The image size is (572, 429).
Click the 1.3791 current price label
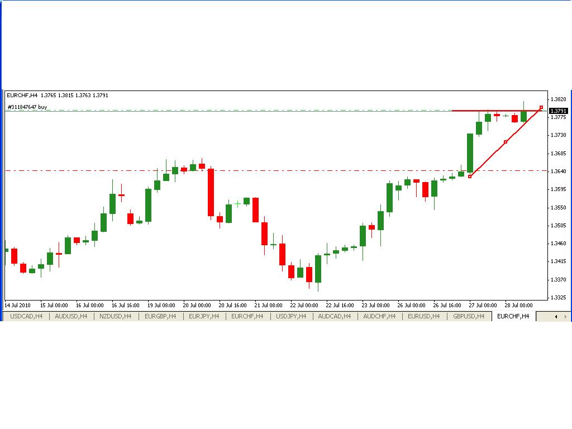558,111
